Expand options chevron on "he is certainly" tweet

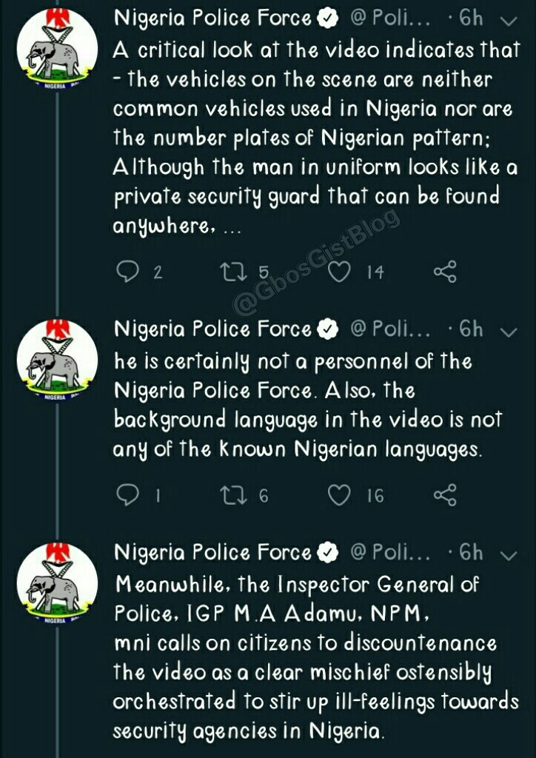click(508, 330)
